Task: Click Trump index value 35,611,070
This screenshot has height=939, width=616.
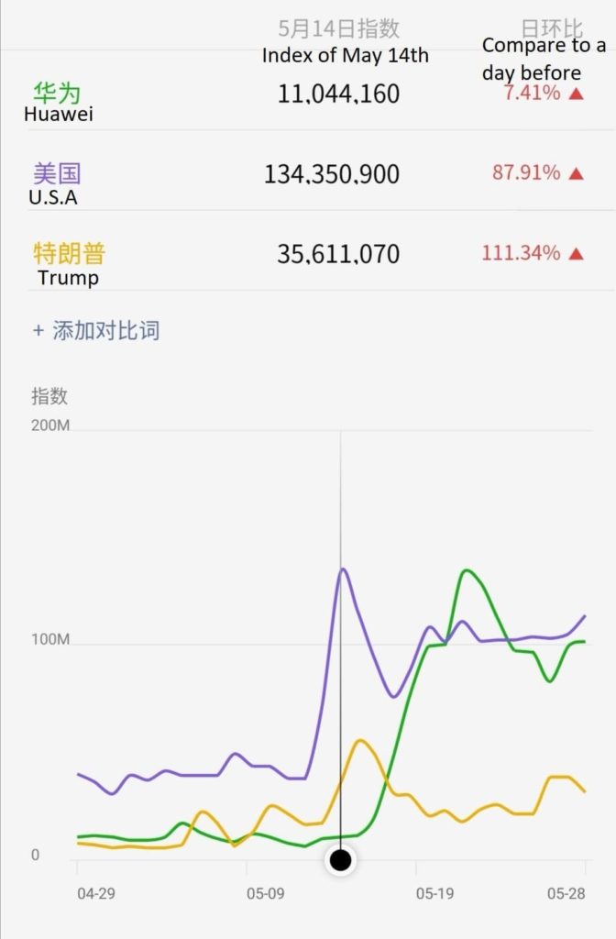Action: (x=338, y=254)
